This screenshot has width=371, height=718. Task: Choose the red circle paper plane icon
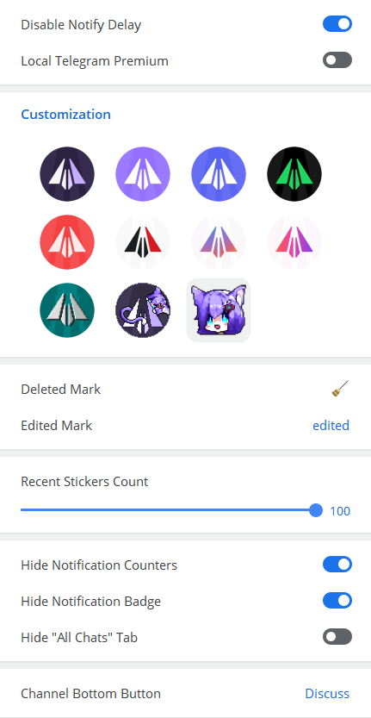click(67, 242)
